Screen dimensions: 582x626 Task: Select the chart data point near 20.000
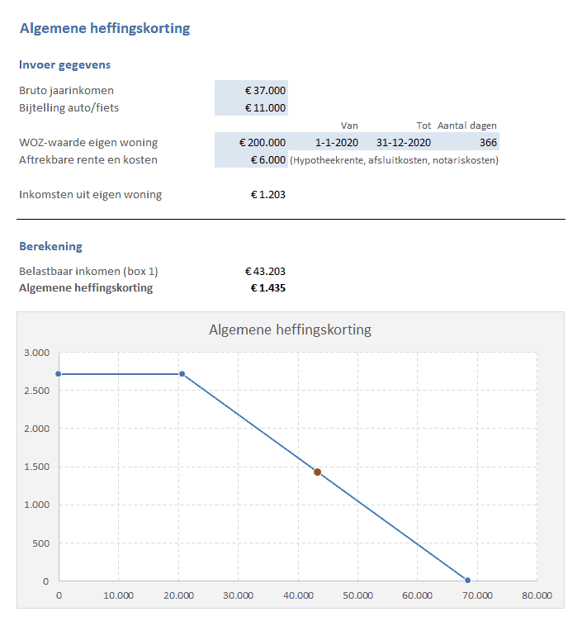coord(182,374)
